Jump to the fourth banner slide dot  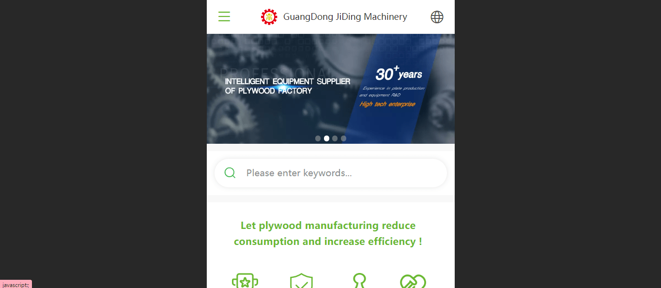344,138
